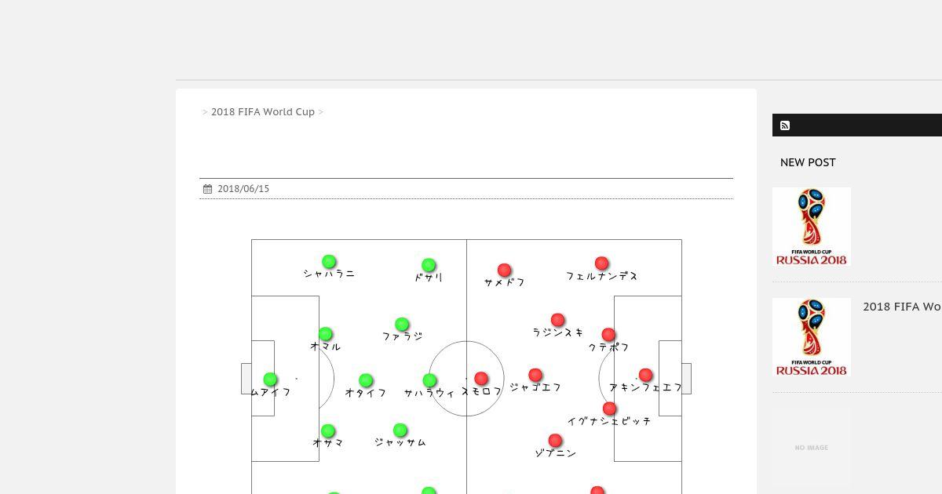The image size is (942, 494).
Task: Click the red marker for サメドフ
Action: 505,271
